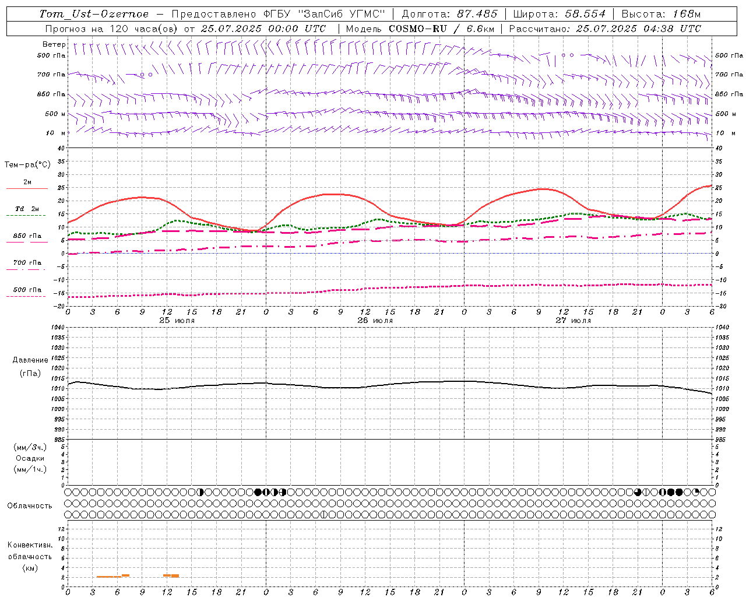The width and height of the screenshot is (746, 597).
Task: Click the Давление panel label
Action: 30,360
